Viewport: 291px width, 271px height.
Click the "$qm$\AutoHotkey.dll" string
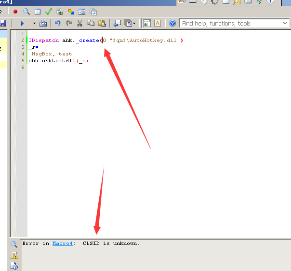coord(145,41)
